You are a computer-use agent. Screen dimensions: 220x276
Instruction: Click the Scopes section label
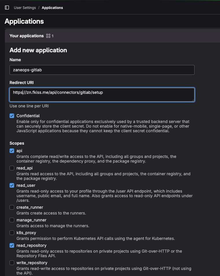pos(17,143)
